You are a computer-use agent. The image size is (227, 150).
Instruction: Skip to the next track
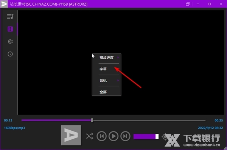point(125,136)
